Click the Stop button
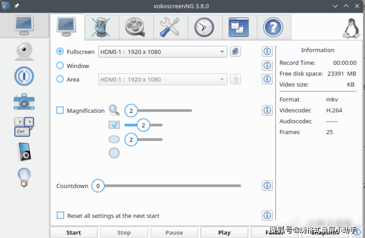This screenshot has width=365, height=238. pyautogui.click(x=124, y=232)
